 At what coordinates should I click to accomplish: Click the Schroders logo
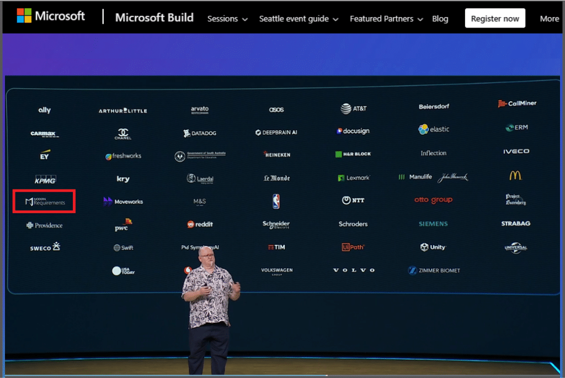(x=353, y=224)
